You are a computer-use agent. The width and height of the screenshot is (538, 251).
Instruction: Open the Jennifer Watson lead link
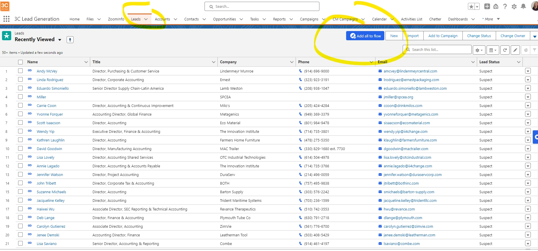click(x=50, y=175)
